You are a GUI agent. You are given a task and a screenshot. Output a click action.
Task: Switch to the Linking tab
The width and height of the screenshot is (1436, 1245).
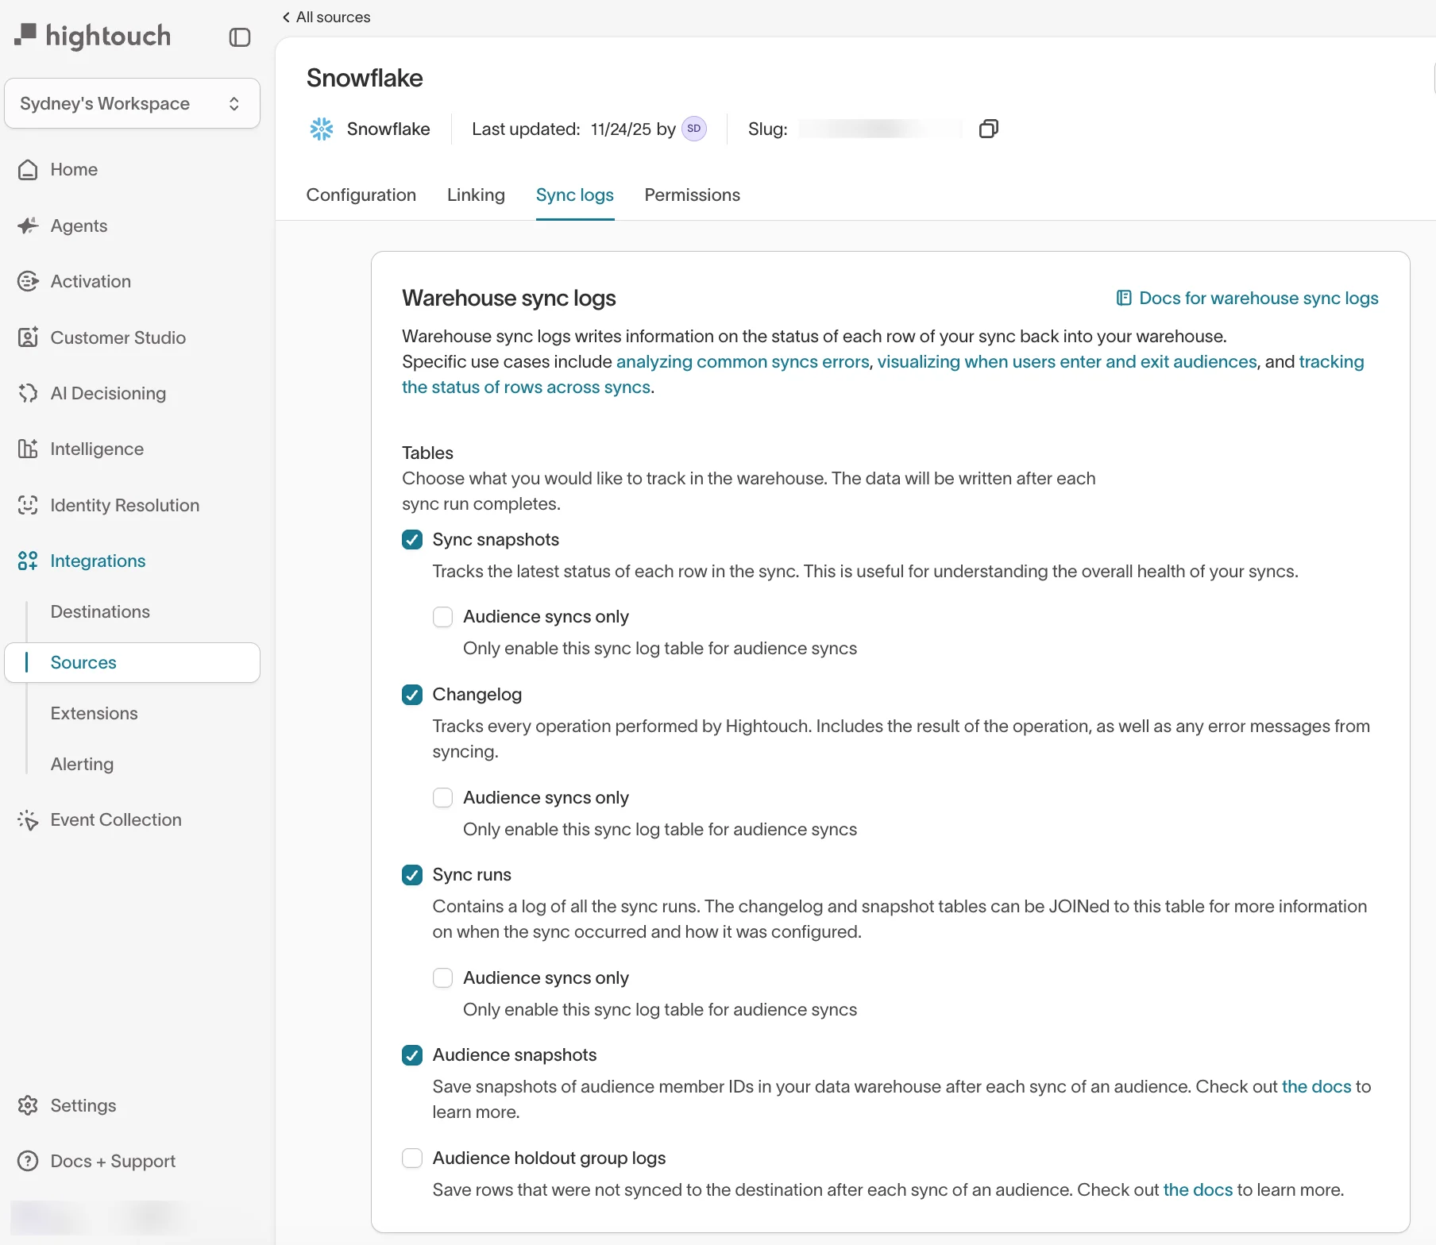point(476,195)
